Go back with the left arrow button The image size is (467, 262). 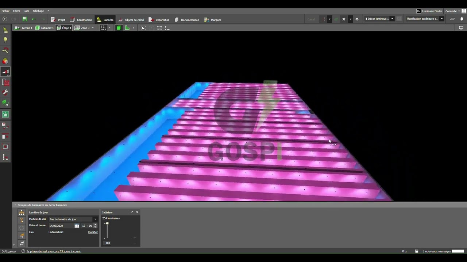click(x=5, y=19)
